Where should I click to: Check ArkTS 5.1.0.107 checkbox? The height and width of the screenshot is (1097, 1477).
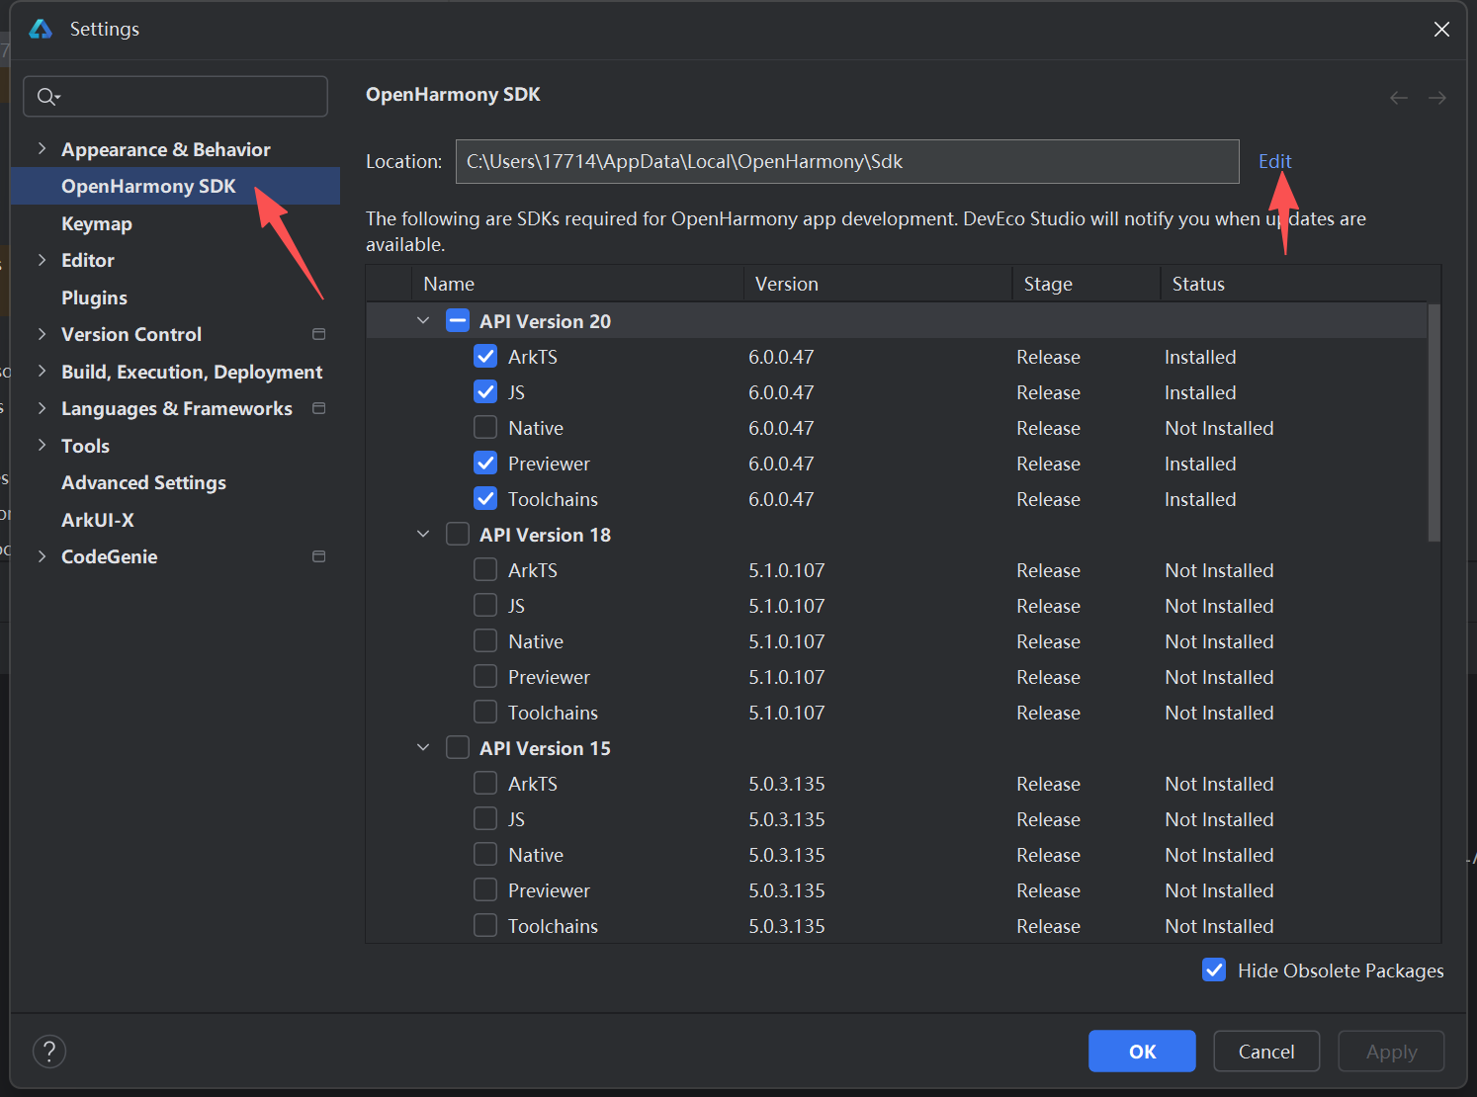pyautogui.click(x=485, y=570)
